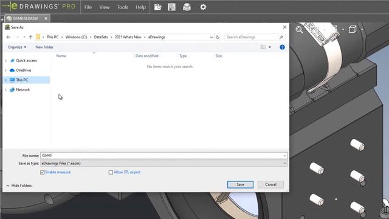Viewport: 389px width, 219px height.
Task: Click DataSets in the address path
Action: (101, 37)
